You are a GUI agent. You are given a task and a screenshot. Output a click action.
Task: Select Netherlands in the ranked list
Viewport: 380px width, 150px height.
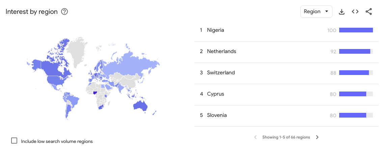[x=221, y=52]
